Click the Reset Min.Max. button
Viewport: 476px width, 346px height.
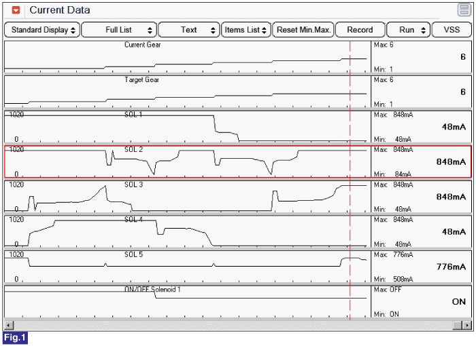click(303, 30)
